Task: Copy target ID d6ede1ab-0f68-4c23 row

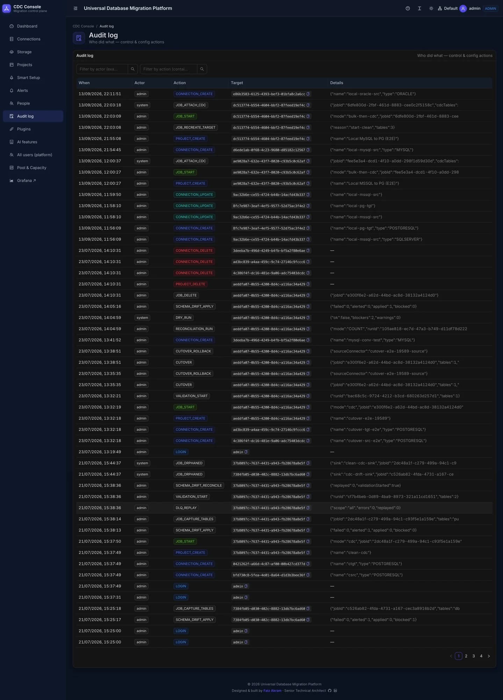Action: [308, 150]
